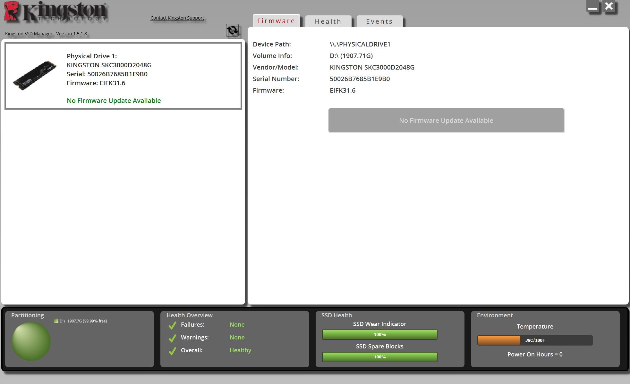This screenshot has height=384, width=630.
Task: Click the Warnings None status value
Action: click(237, 338)
